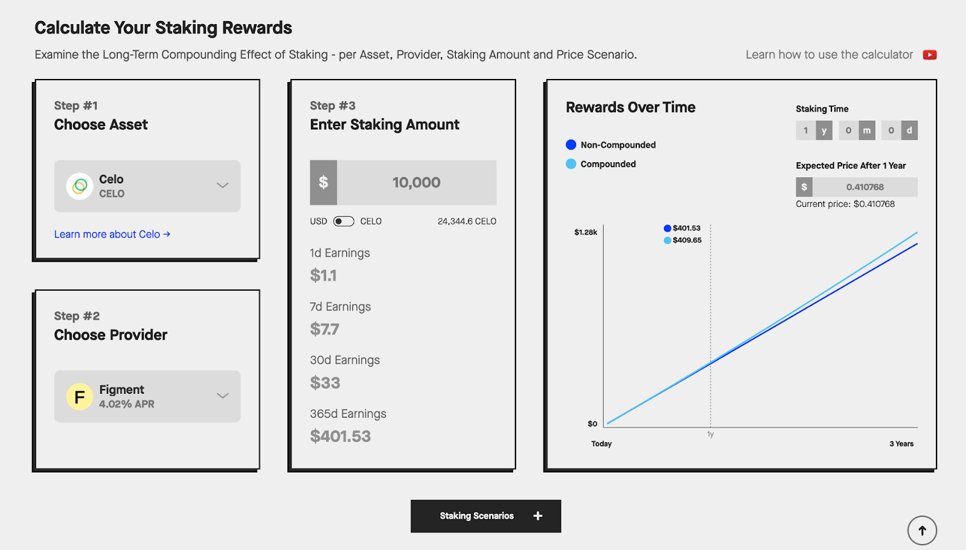Screen dimensions: 966x550
Task: Click the 7d Earnings value $7.7
Action: [x=325, y=329]
